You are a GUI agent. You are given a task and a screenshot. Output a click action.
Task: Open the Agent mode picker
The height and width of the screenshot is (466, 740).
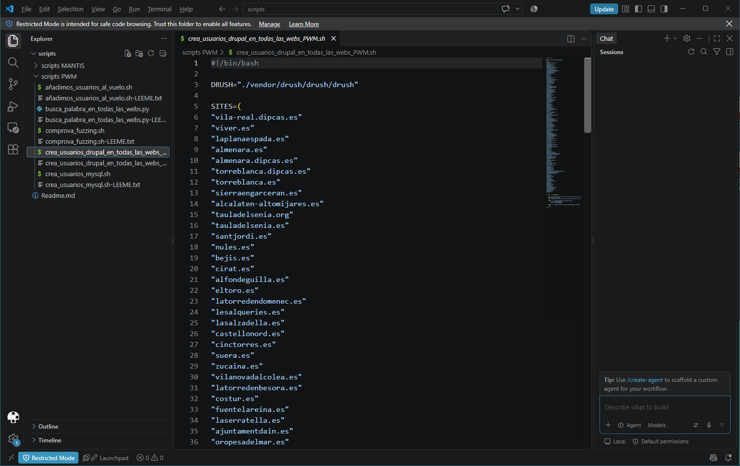[630, 425]
